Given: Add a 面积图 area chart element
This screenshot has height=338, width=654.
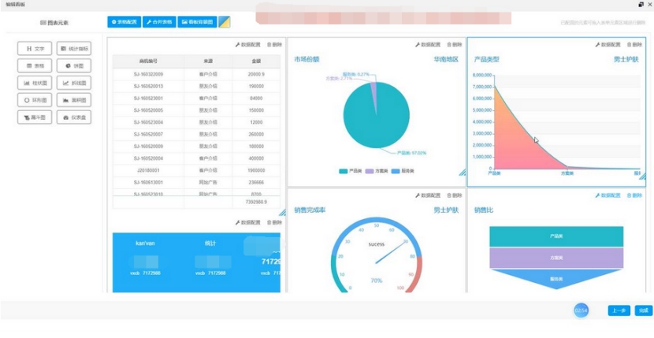Looking at the screenshot, I should (74, 100).
